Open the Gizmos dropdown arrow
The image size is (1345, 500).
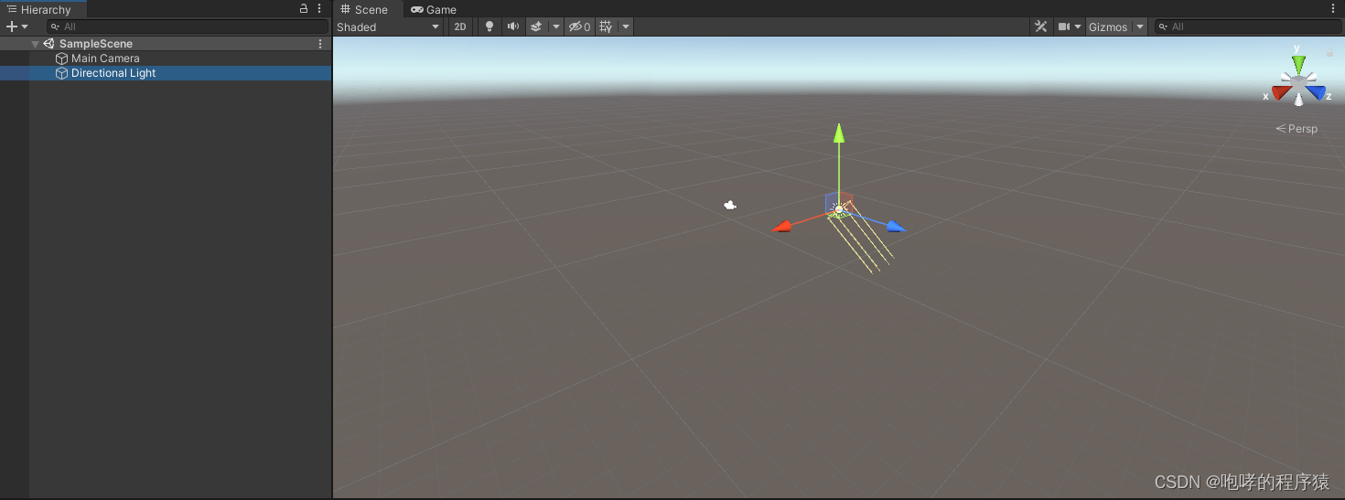click(x=1140, y=27)
